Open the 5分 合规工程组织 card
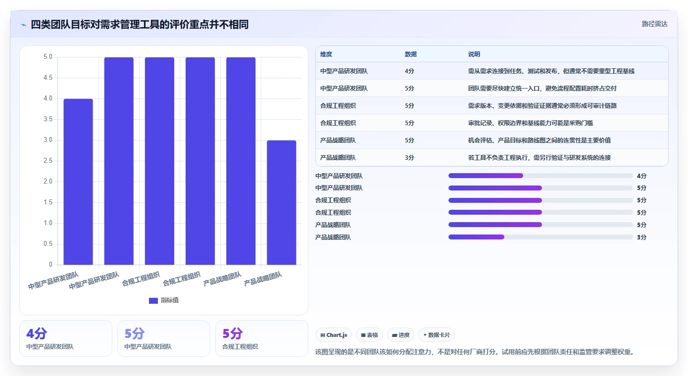Screen dimensions: 688x376 coord(262,338)
